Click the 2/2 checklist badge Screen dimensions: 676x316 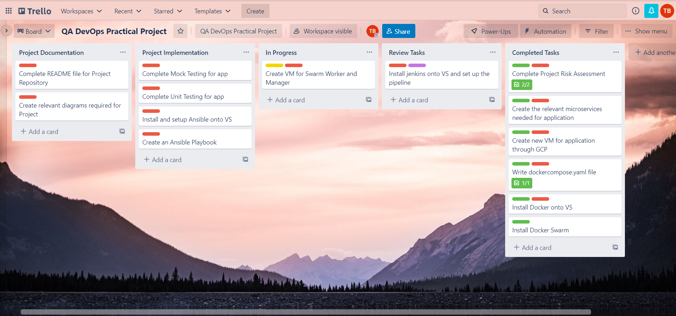pyautogui.click(x=522, y=84)
